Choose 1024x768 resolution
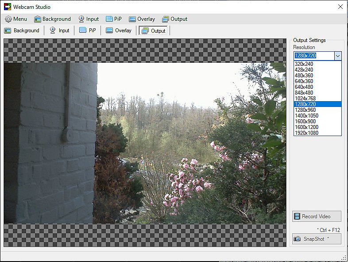The width and height of the screenshot is (348, 262). coord(317,99)
